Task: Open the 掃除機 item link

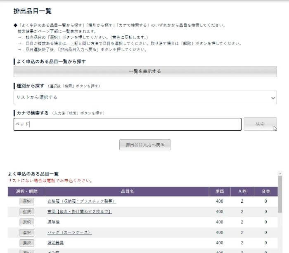Action: click(x=53, y=222)
